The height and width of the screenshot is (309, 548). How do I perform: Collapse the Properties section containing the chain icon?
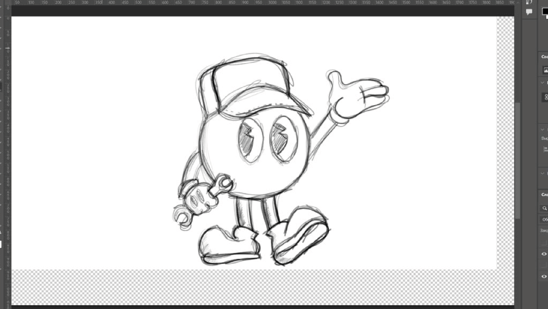click(x=542, y=83)
